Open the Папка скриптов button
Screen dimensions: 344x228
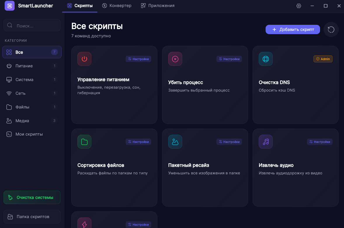click(x=32, y=217)
